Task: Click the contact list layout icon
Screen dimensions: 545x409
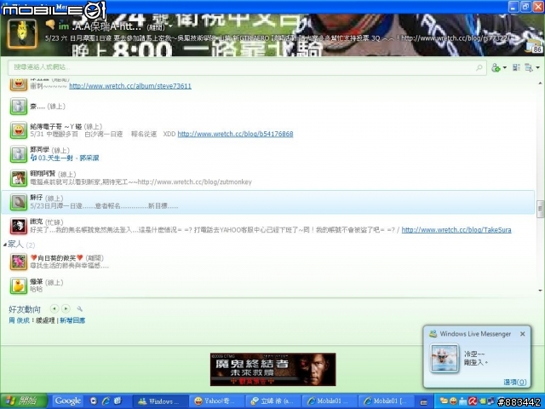Action: tap(516, 67)
